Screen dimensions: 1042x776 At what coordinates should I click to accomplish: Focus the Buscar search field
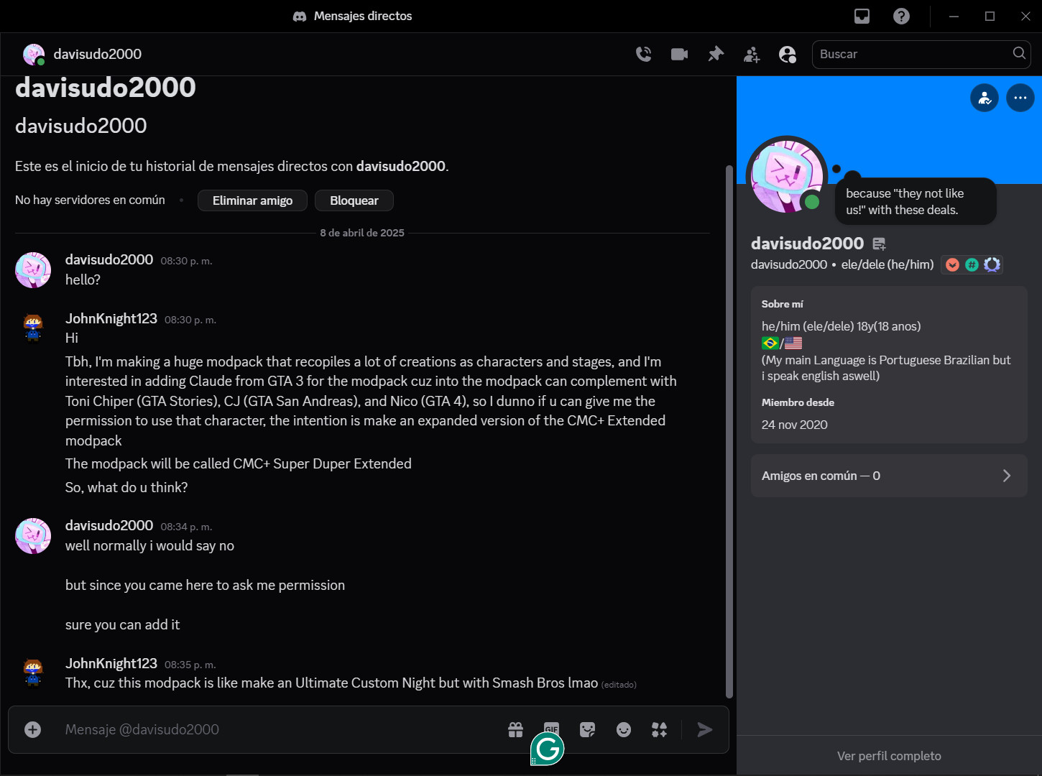(913, 54)
